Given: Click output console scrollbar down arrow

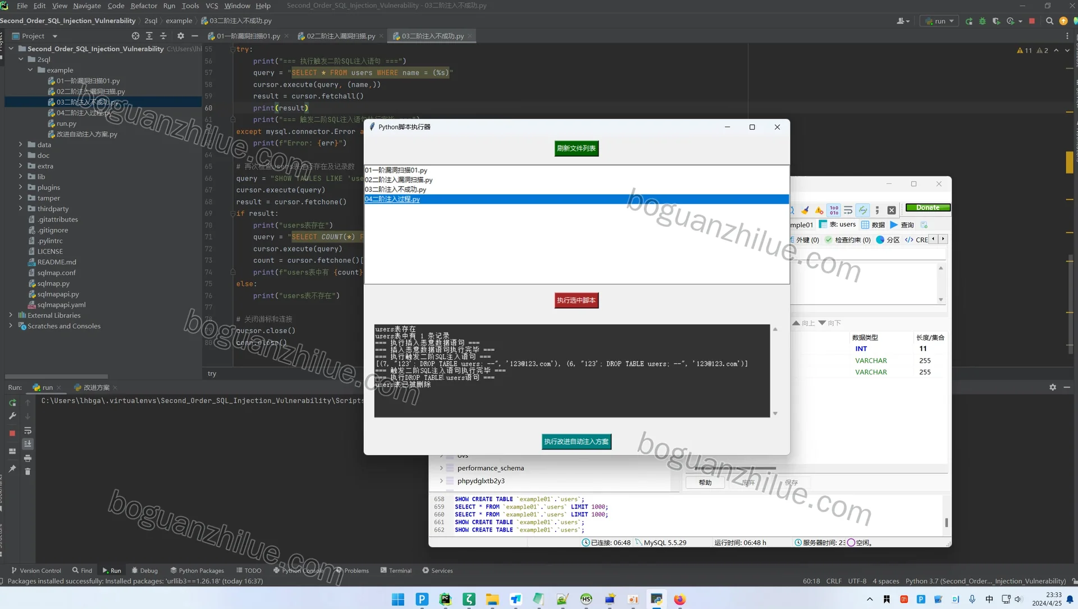Looking at the screenshot, I should point(775,414).
